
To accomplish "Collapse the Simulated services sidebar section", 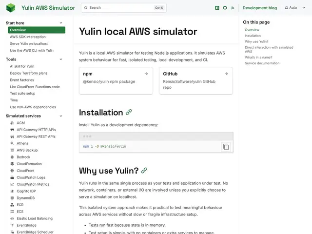I will [x=61, y=116].
